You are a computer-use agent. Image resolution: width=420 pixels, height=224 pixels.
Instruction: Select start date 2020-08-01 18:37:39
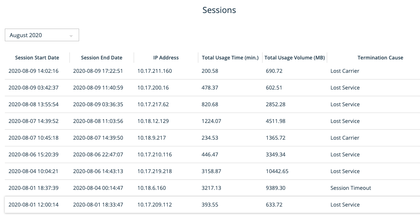33,188
